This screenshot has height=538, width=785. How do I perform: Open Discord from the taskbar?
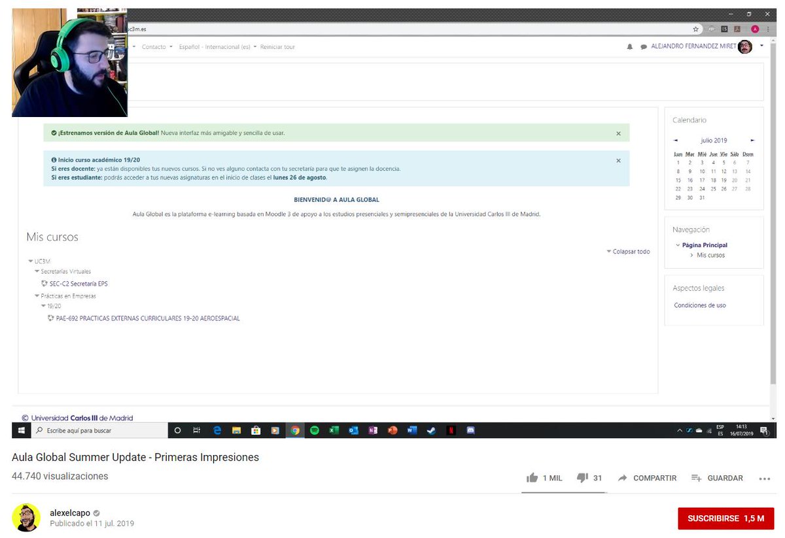tap(470, 431)
